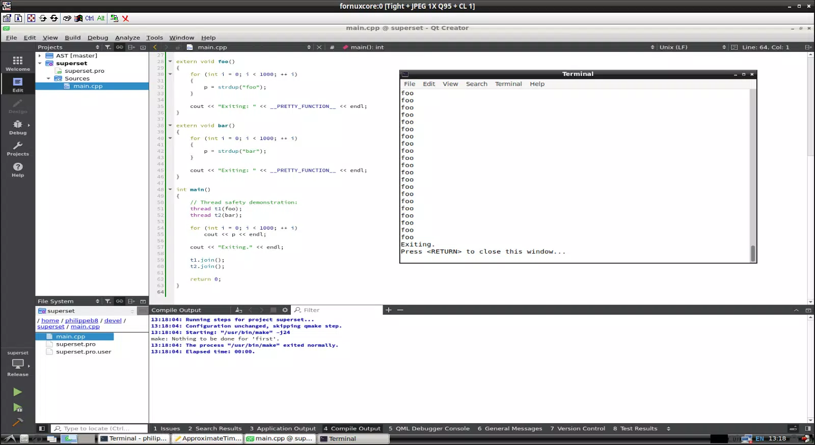The image size is (815, 445).
Task: Open Debug mode in the sidebar
Action: pos(18,127)
